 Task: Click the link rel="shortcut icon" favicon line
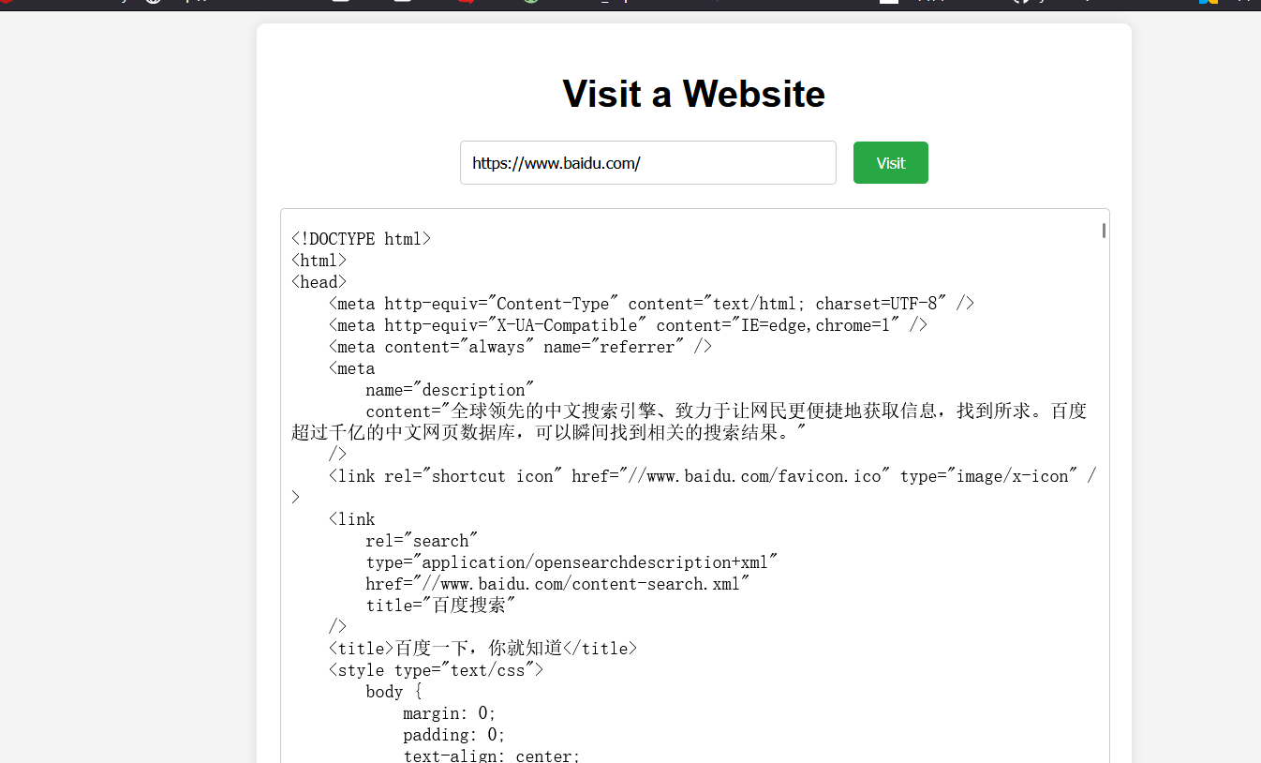pos(713,476)
